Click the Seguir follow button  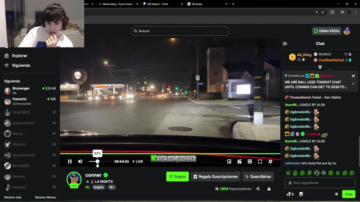tap(177, 176)
